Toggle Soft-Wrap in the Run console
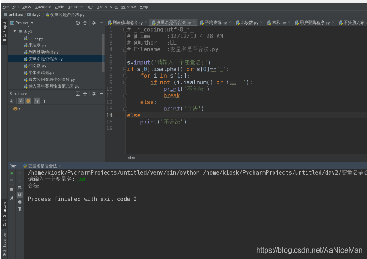 tap(20, 188)
